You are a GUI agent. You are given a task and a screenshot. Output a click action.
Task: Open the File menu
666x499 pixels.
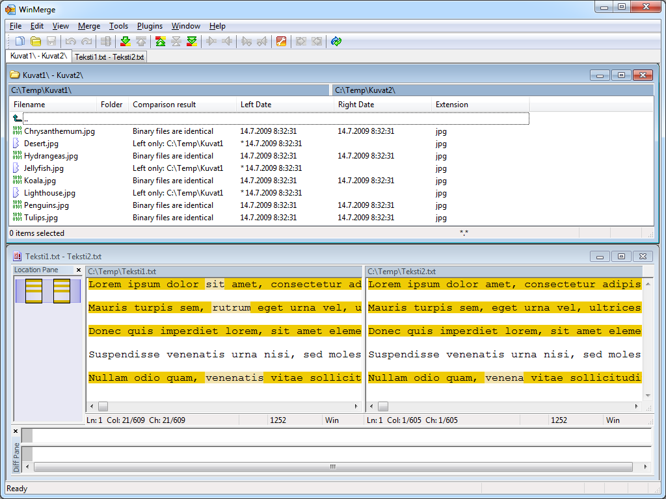pyautogui.click(x=16, y=26)
